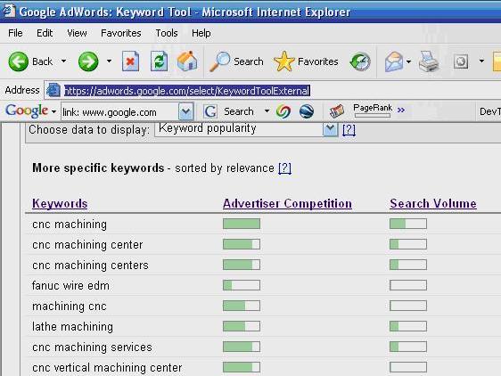Click the Stop page loading icon
Screen dimensions: 501x376
pyautogui.click(x=130, y=61)
